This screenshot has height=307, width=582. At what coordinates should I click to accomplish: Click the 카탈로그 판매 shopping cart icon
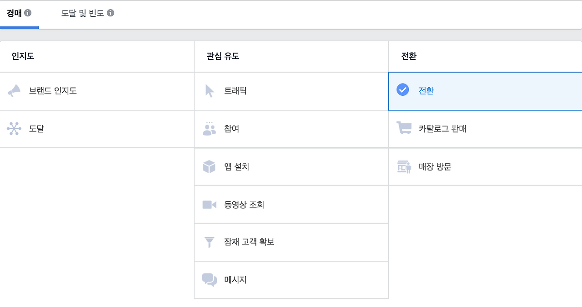tap(403, 128)
